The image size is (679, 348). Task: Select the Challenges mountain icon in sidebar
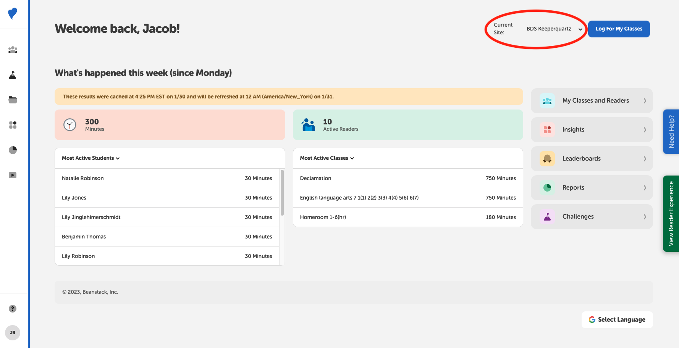(x=13, y=75)
